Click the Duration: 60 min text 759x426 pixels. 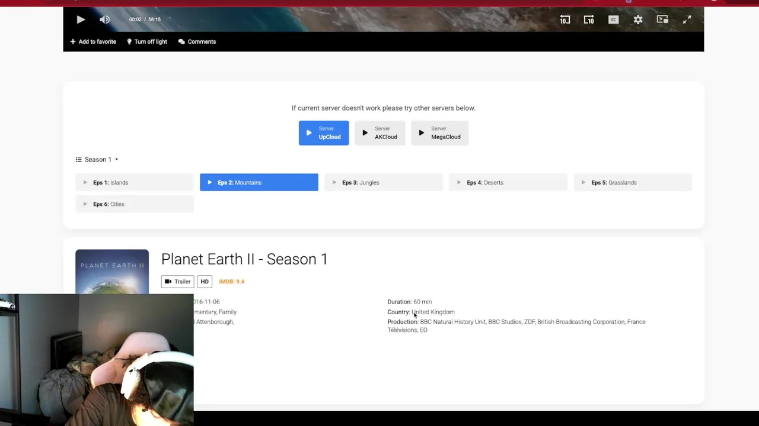tap(410, 302)
